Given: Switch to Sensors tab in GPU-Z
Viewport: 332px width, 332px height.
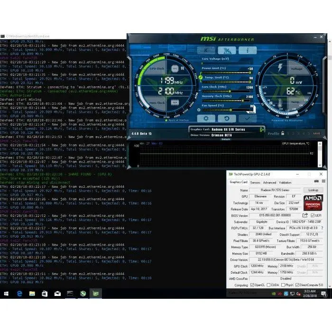Looking at the screenshot, I should coord(255,183).
